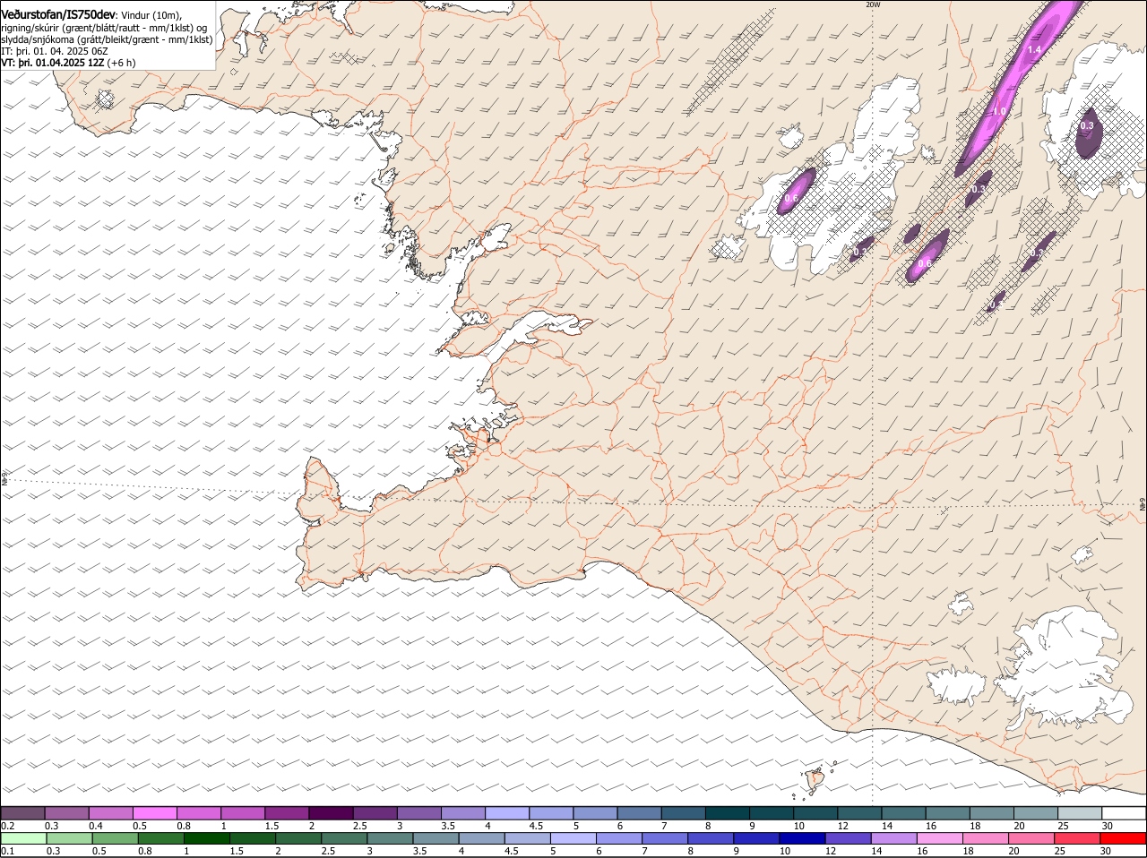Screen dimensions: 1147x858
Task: Click the 1.0 precipitation value label
Action: coord(999,111)
